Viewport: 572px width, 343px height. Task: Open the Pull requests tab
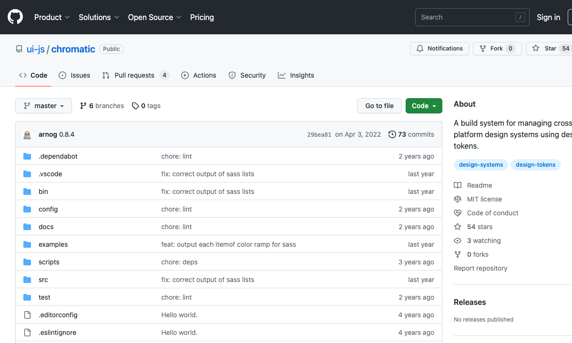click(x=135, y=75)
